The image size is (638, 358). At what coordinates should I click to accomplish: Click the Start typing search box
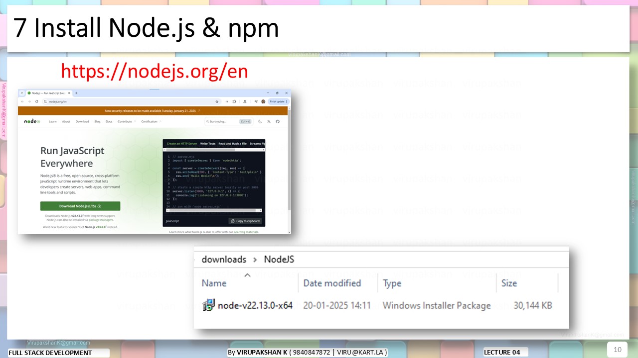229,121
